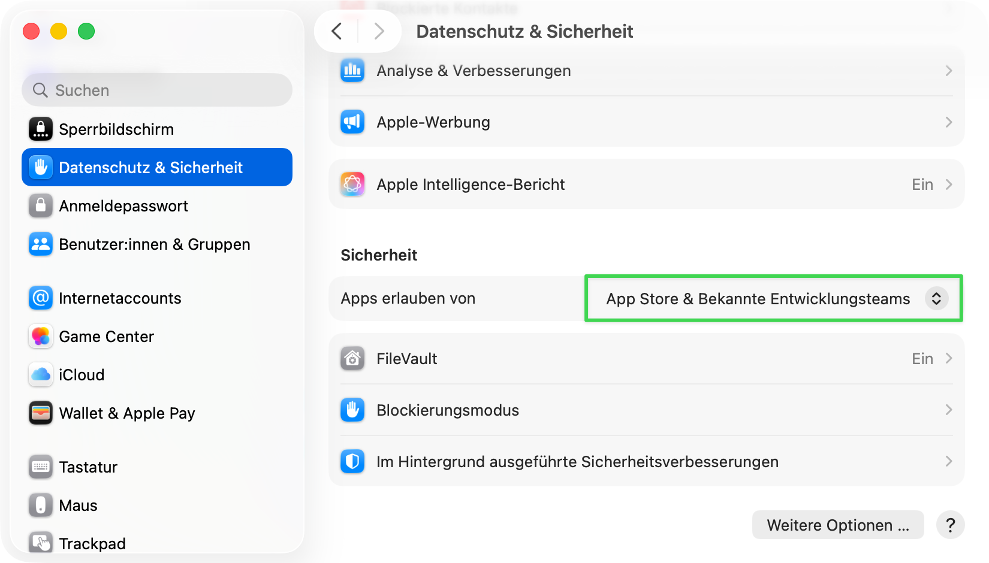Click into the Suchen search field
This screenshot has width=989, height=563.
[x=162, y=90]
